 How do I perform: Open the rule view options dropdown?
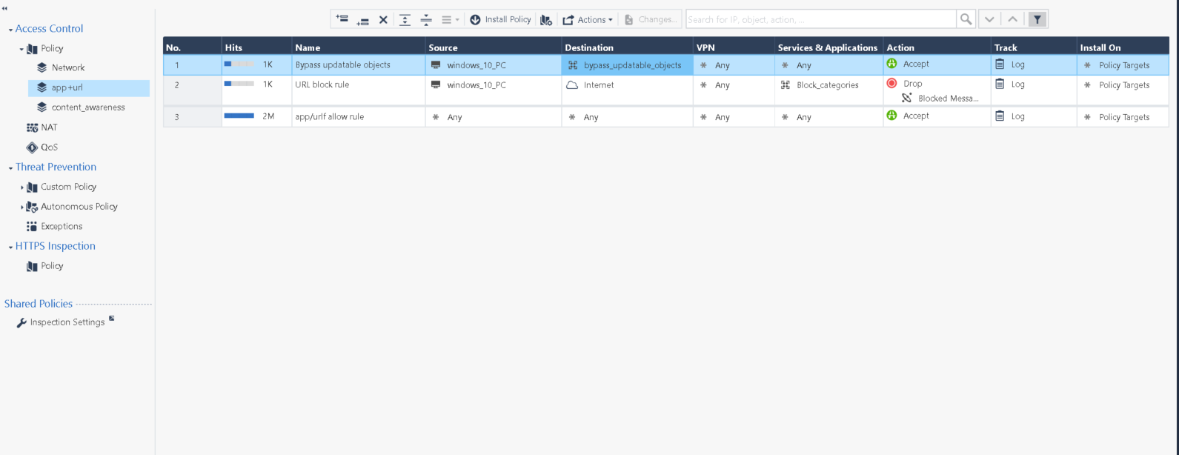(x=451, y=20)
